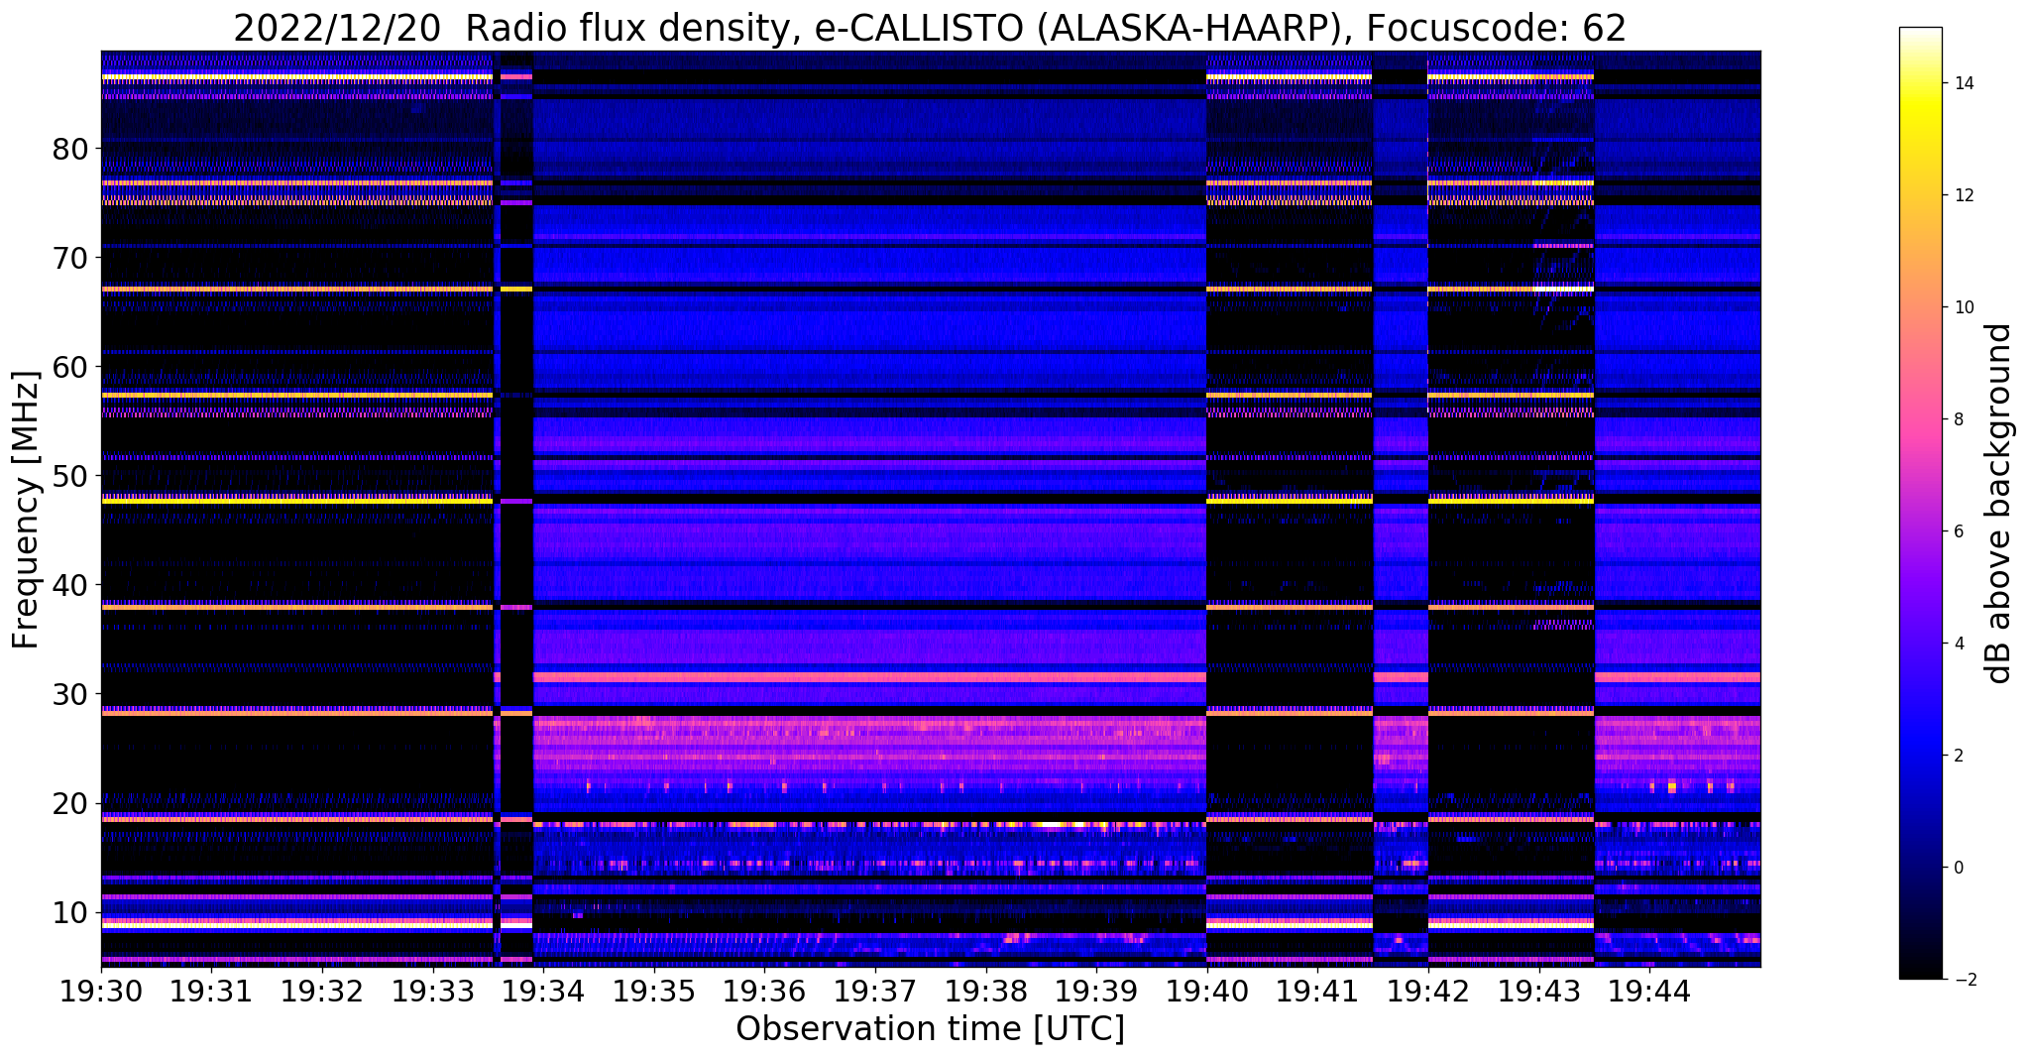This screenshot has height=1058, width=2029.
Task: Click the 19:34 time tick label
Action: (x=543, y=991)
